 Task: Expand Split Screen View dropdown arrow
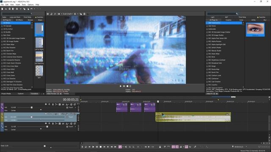tap(61, 14)
